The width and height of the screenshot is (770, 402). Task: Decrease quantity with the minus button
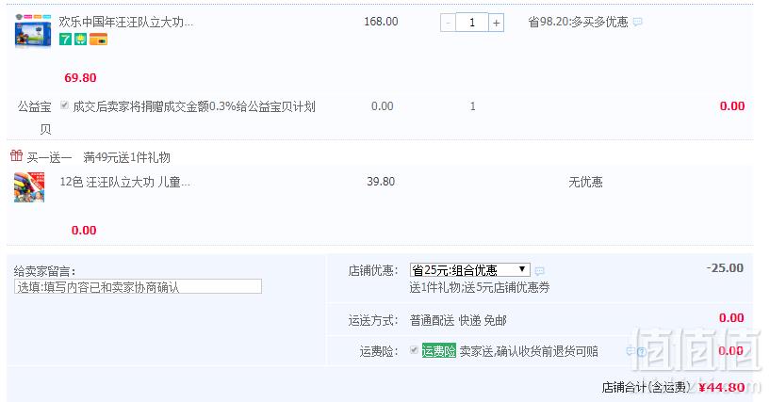click(x=448, y=23)
